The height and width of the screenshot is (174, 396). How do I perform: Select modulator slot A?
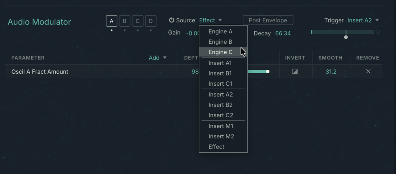pos(111,21)
